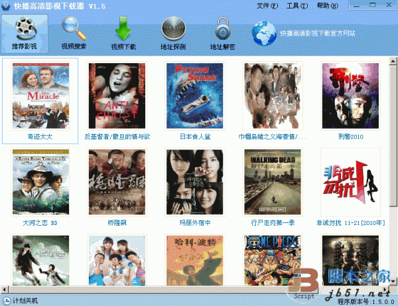
Task: Click the 反基督者/撒旦的情与欲 title
Action: (117, 137)
